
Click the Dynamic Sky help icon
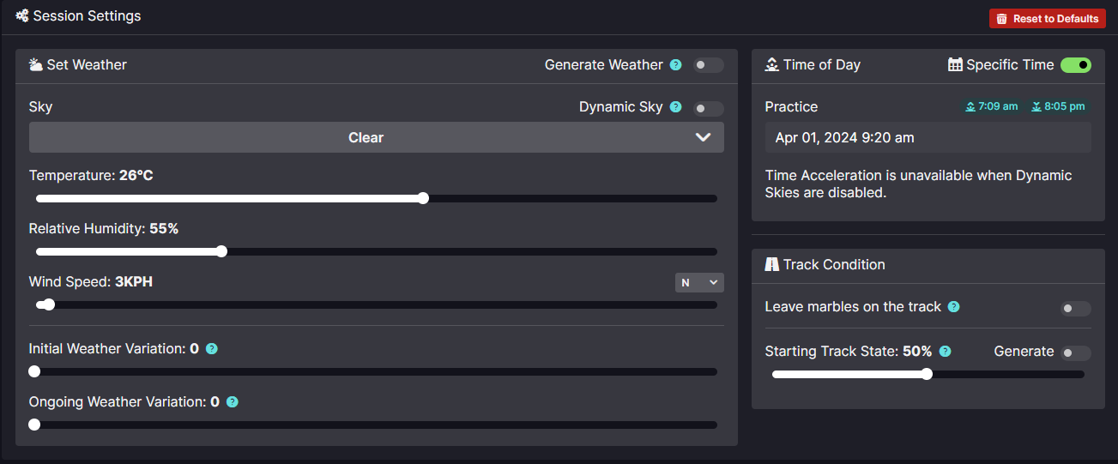(675, 107)
